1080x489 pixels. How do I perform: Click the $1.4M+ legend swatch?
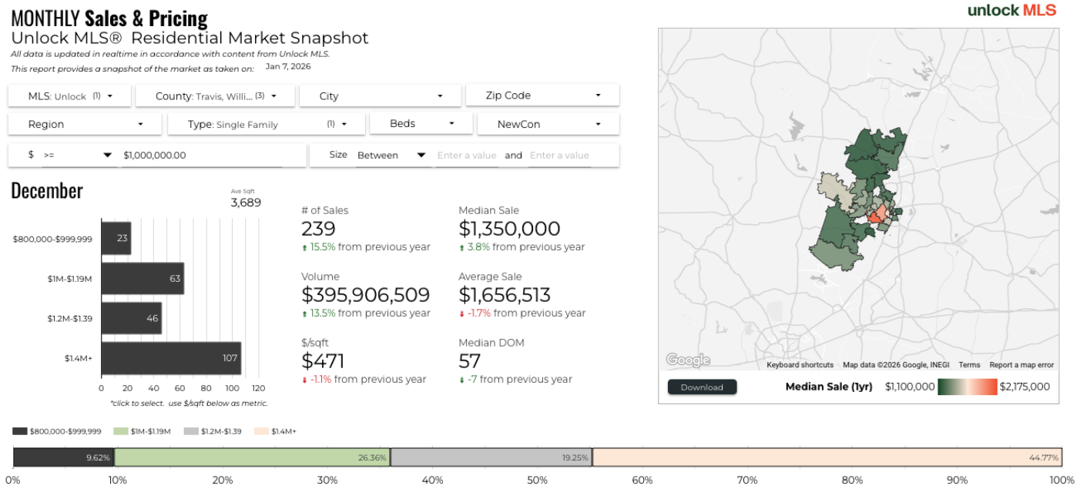pyautogui.click(x=262, y=431)
